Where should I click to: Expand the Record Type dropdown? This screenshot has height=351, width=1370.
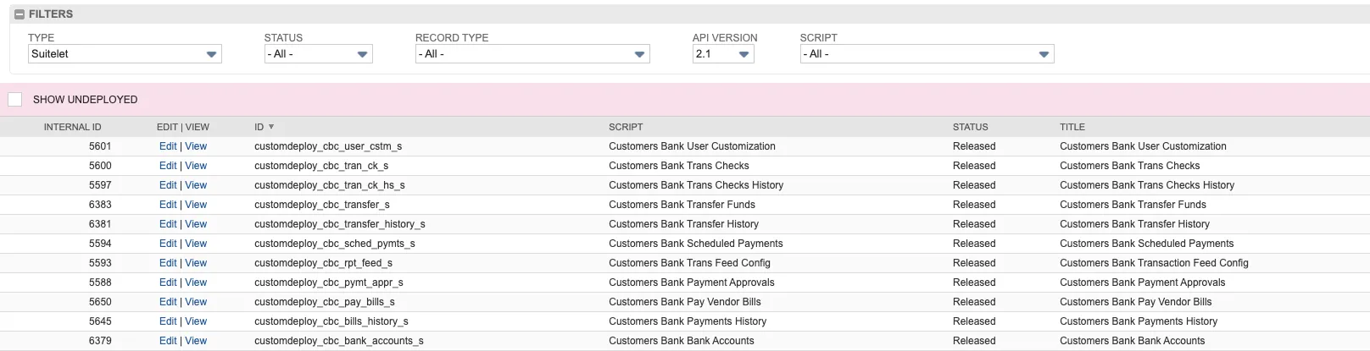[532, 54]
